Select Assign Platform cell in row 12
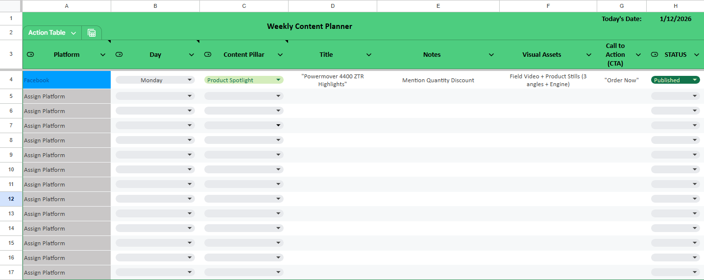The width and height of the screenshot is (704, 280). click(67, 199)
